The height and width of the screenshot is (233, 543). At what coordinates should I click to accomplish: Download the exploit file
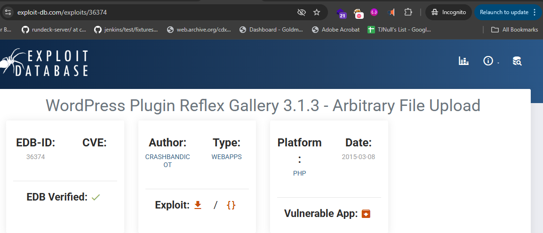(198, 205)
